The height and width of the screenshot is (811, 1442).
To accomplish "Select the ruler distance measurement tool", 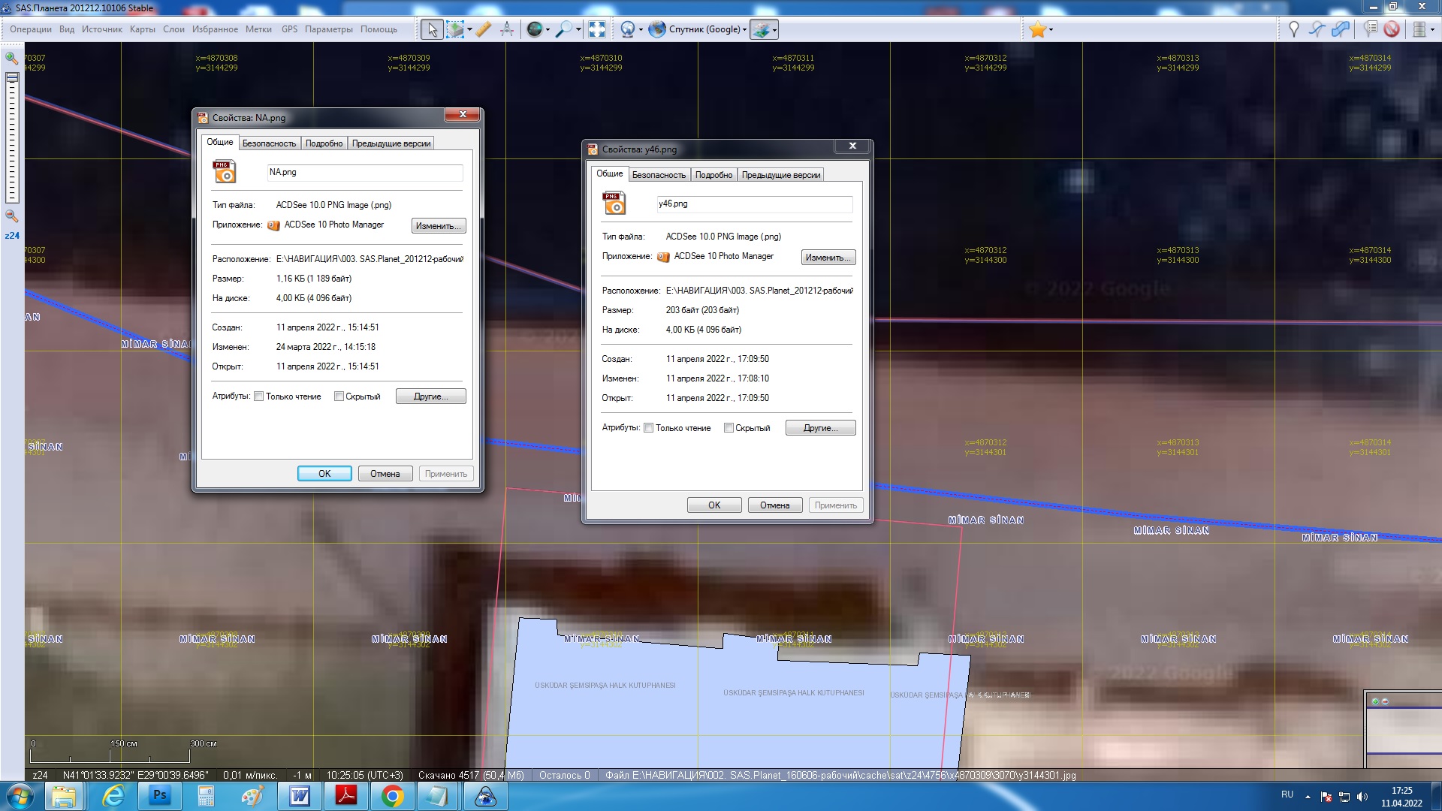I will click(x=484, y=29).
